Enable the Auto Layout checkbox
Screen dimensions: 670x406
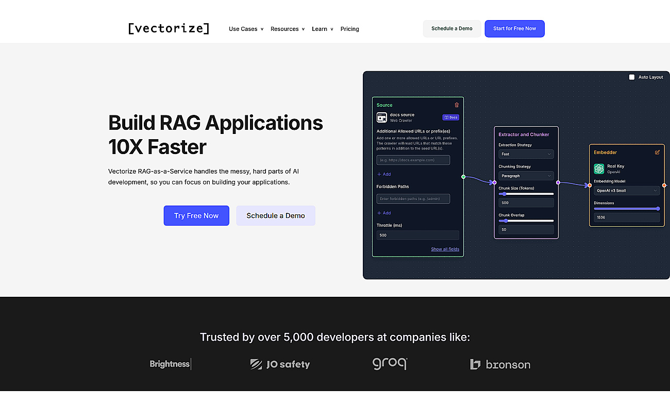[632, 77]
